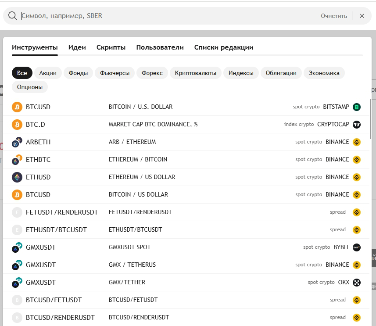This screenshot has height=326, width=376.
Task: Choose the GMX/TETHER description
Action: [127, 282]
